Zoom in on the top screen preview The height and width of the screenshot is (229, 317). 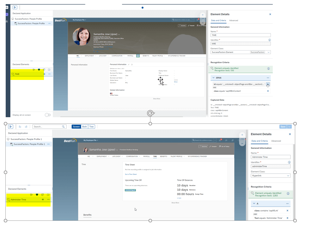click(x=203, y=15)
